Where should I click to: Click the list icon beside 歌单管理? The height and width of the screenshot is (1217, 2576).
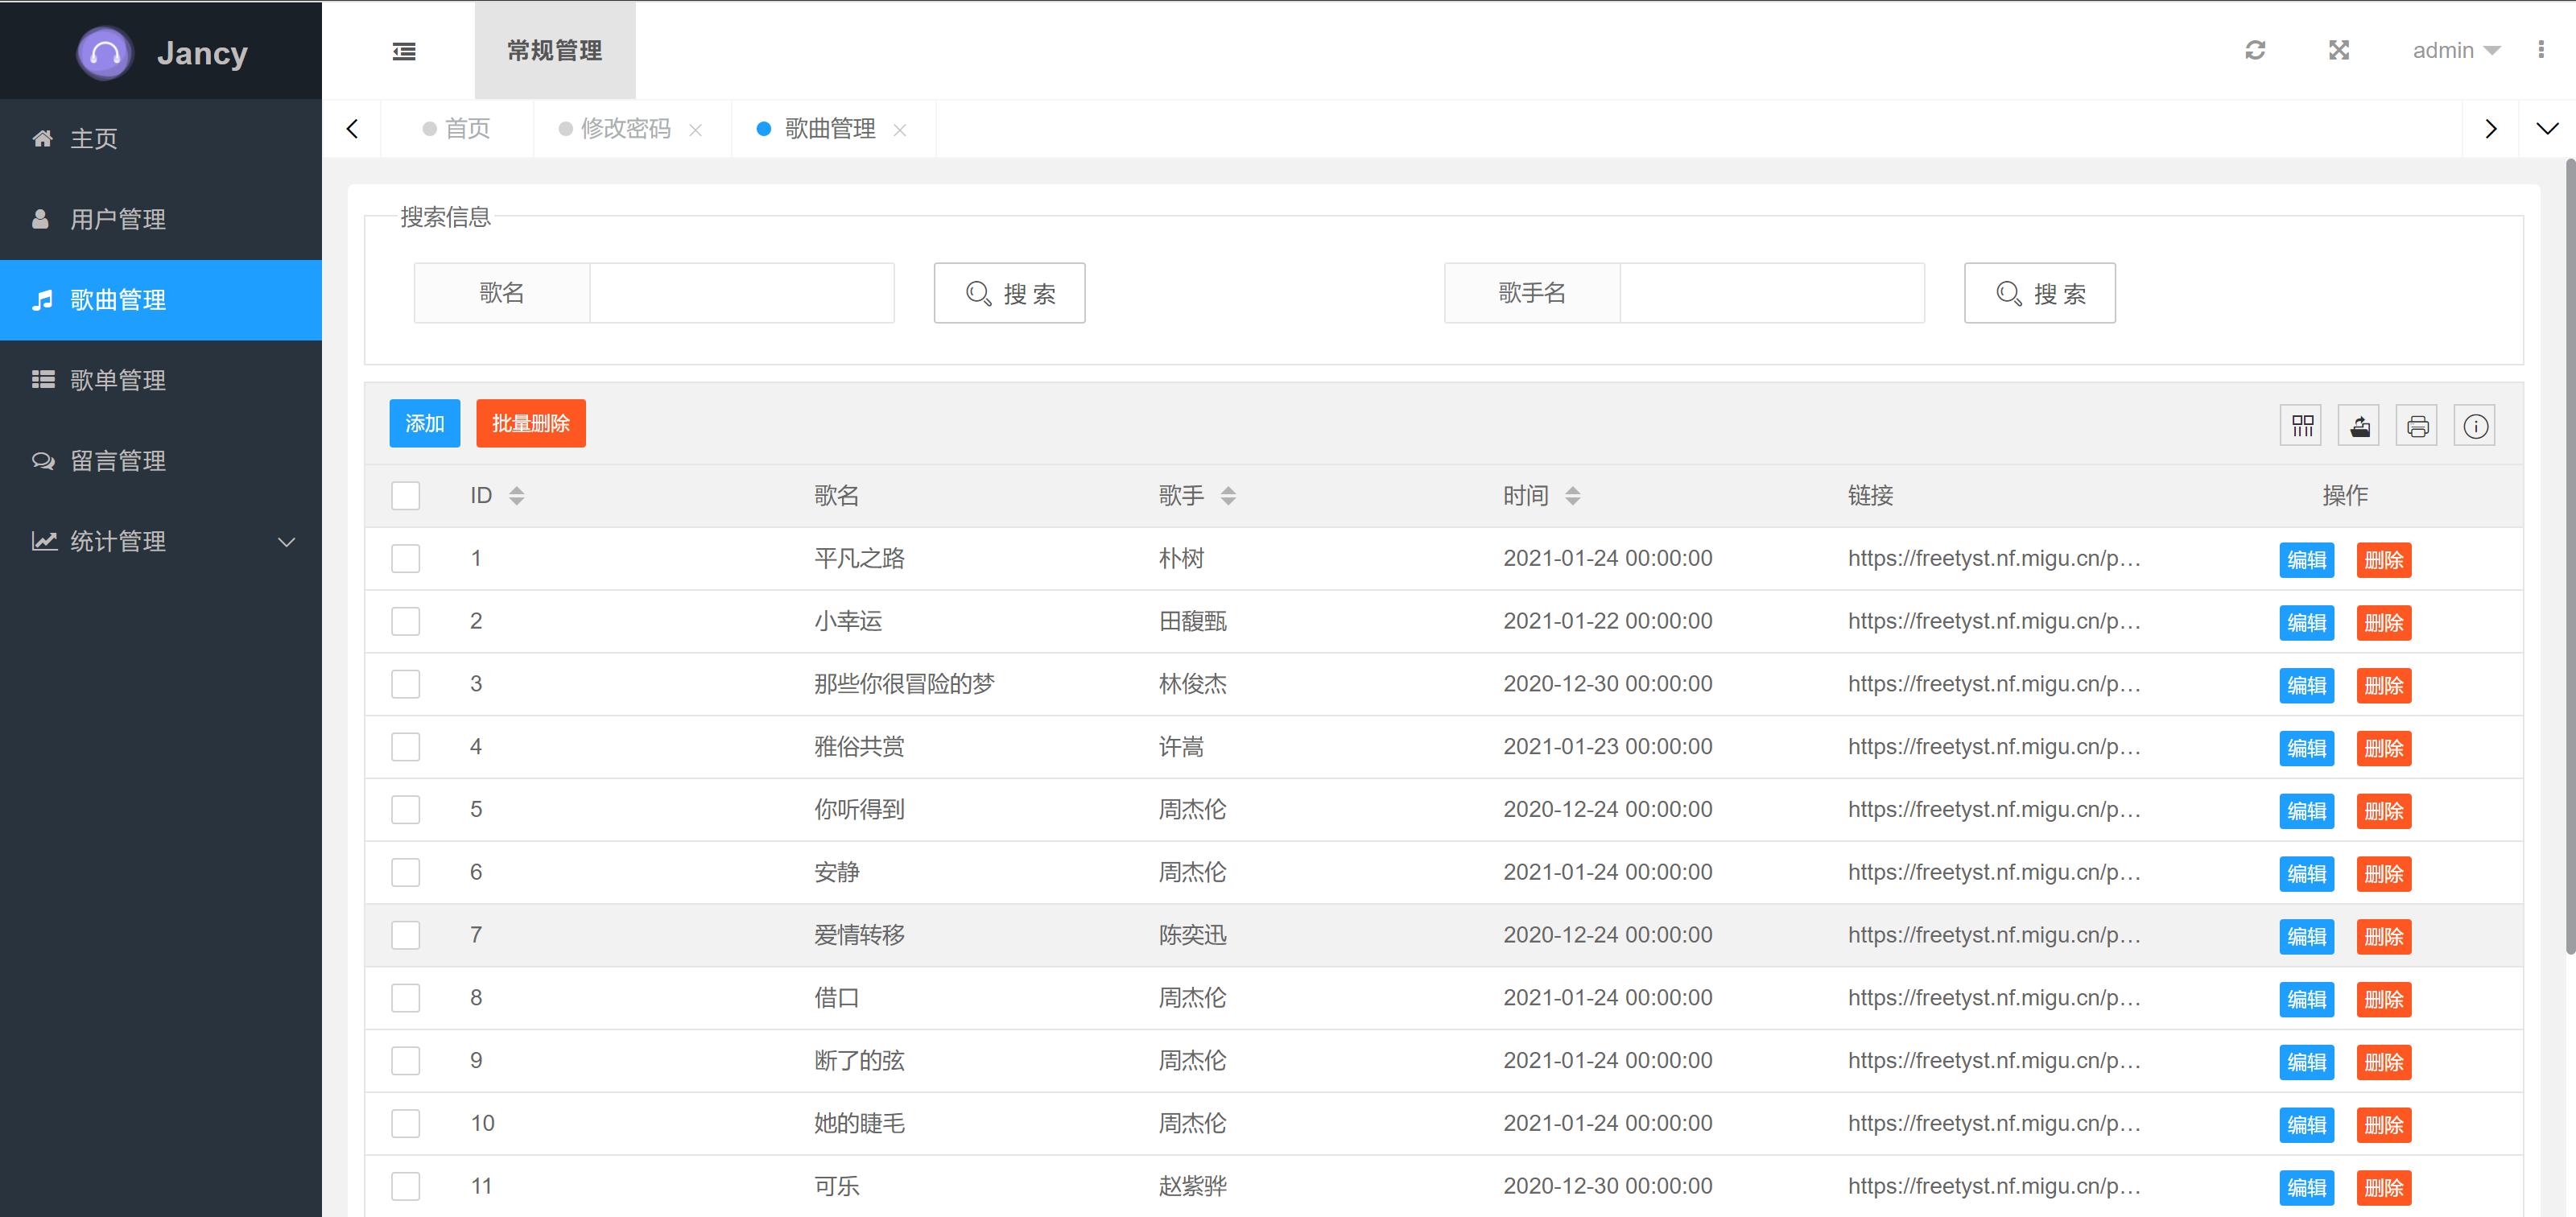[43, 380]
